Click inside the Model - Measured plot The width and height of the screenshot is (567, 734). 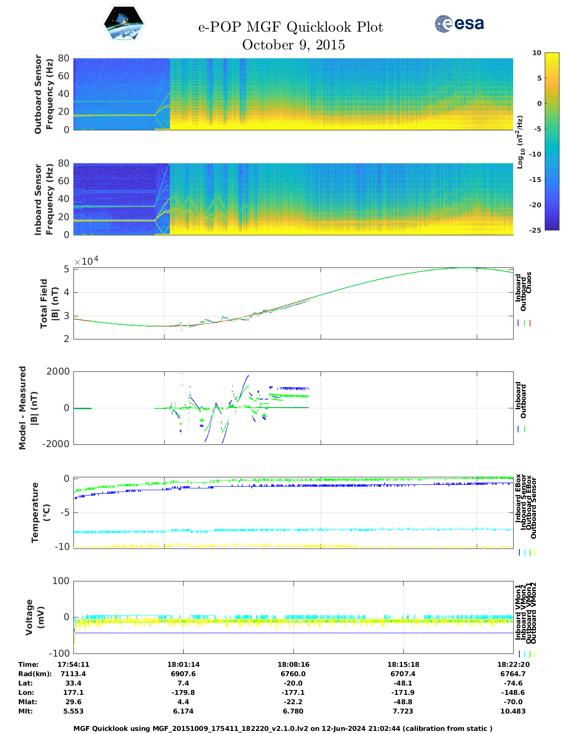click(x=293, y=407)
